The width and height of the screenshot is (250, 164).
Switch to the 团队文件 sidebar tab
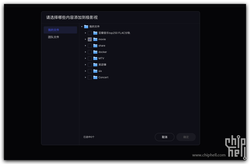pos(60,37)
